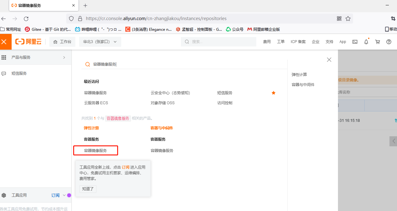Open the 哔哩哔哩 bookmark
The width and height of the screenshot is (397, 211).
(98, 29)
